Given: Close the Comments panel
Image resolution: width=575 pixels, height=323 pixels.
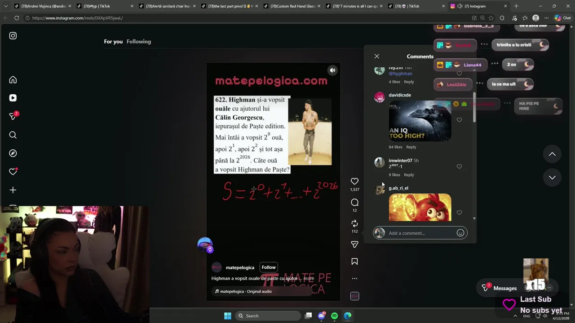Looking at the screenshot, I should click(377, 56).
